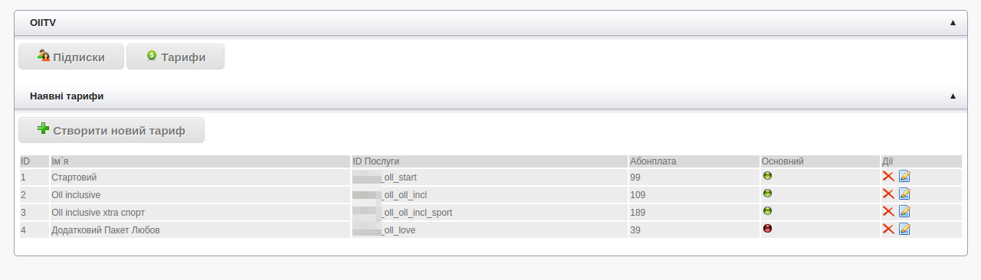Edit Oll inclusive xtra спорт tariff

(x=904, y=211)
